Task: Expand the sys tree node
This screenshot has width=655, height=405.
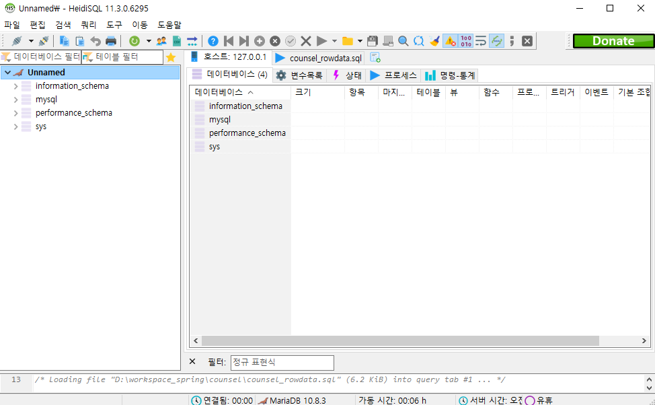Action: point(15,126)
